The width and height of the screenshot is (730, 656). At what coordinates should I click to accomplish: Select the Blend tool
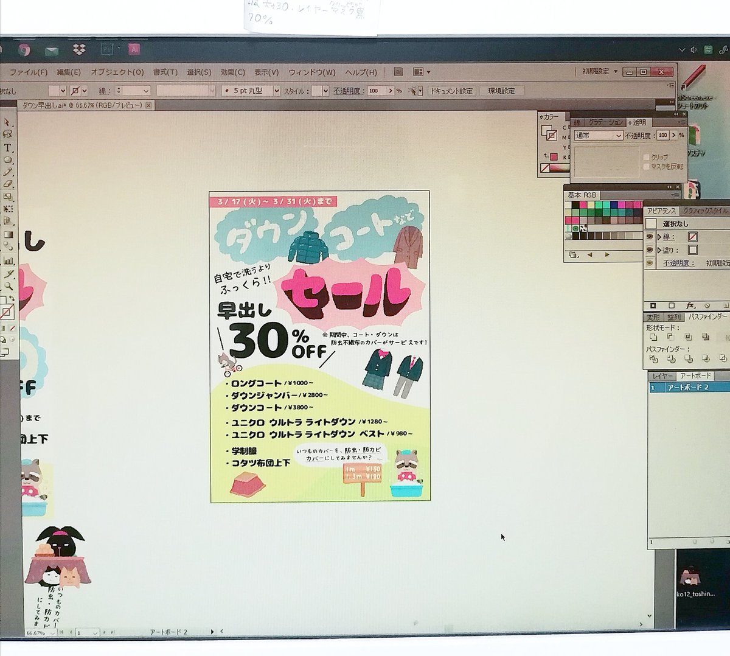(9, 246)
